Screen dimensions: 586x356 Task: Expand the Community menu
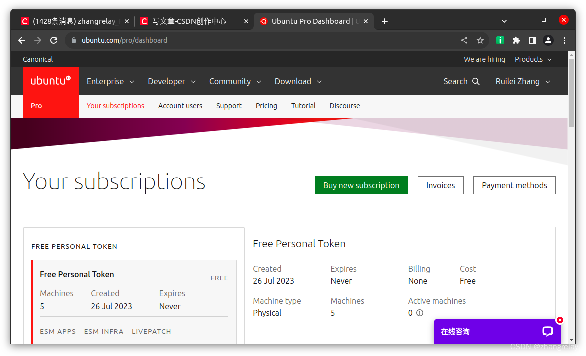click(x=235, y=81)
